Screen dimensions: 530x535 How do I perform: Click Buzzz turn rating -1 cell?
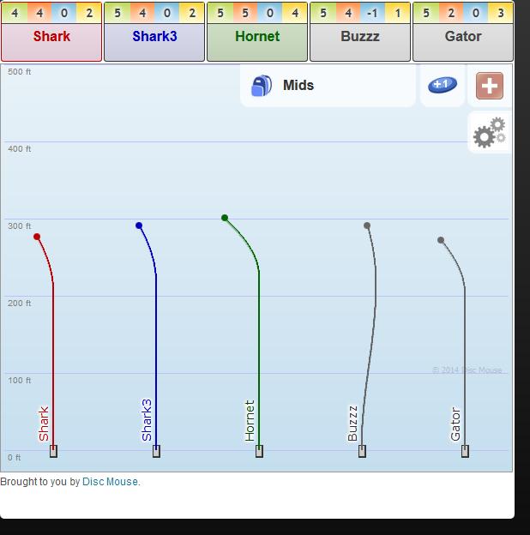pos(372,14)
